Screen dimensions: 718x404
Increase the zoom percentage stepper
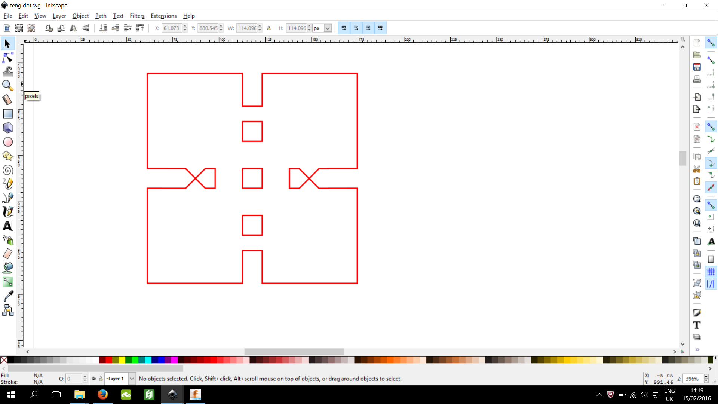coord(706,377)
